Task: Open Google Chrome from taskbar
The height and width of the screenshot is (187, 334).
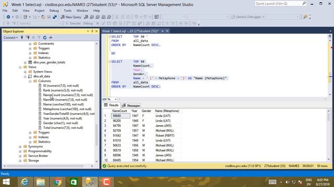Action: click(x=57, y=182)
